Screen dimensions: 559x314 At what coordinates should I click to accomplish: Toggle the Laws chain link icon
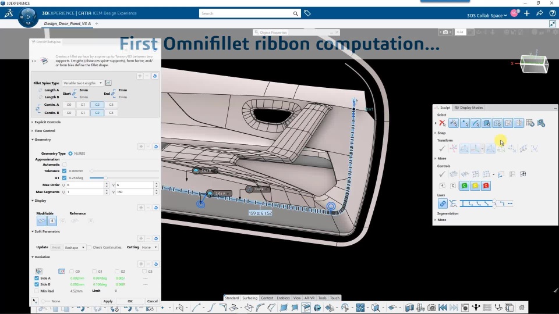(x=443, y=204)
